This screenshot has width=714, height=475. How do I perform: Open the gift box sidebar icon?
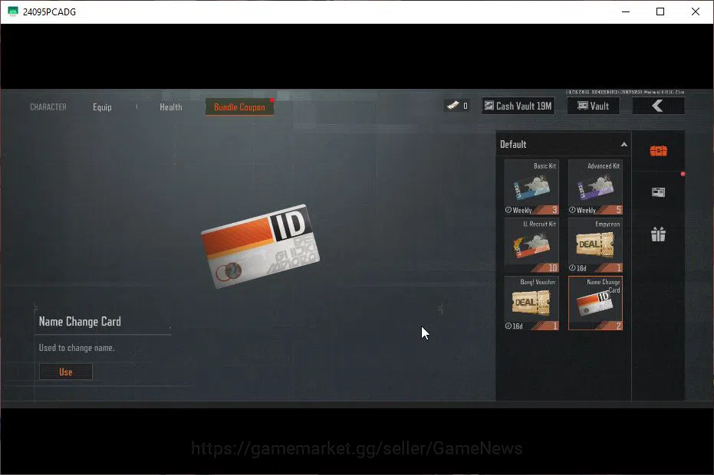pos(658,234)
